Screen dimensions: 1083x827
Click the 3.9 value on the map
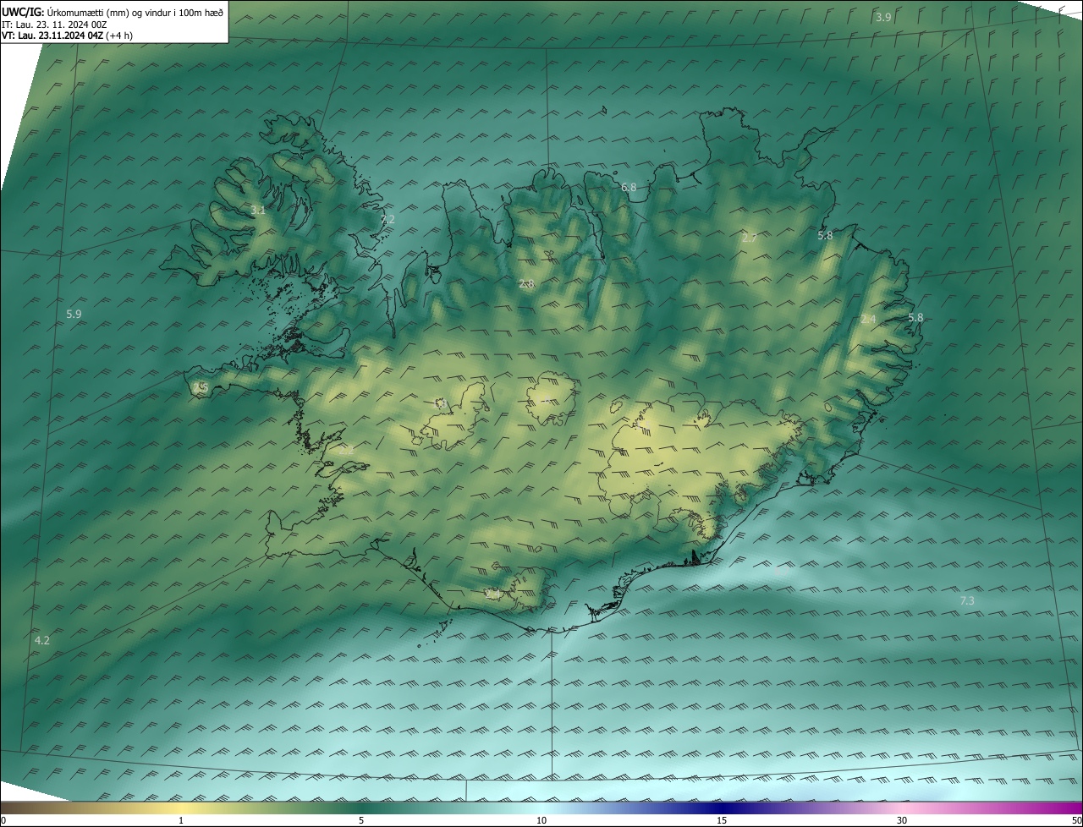tap(883, 17)
